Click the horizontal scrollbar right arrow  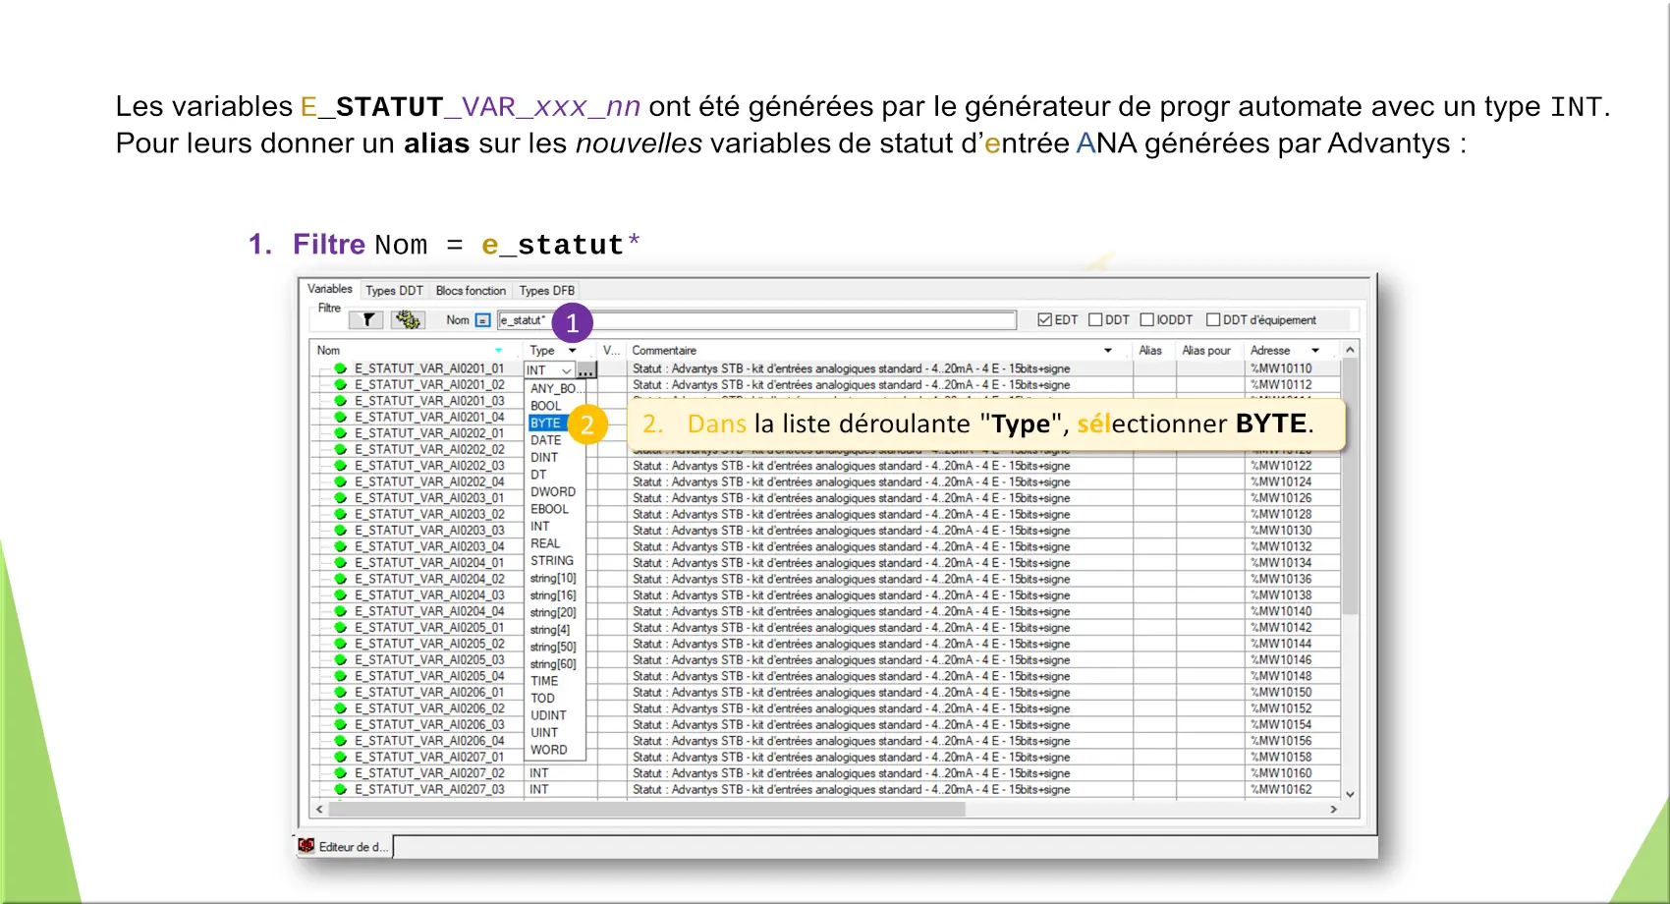click(x=1333, y=810)
